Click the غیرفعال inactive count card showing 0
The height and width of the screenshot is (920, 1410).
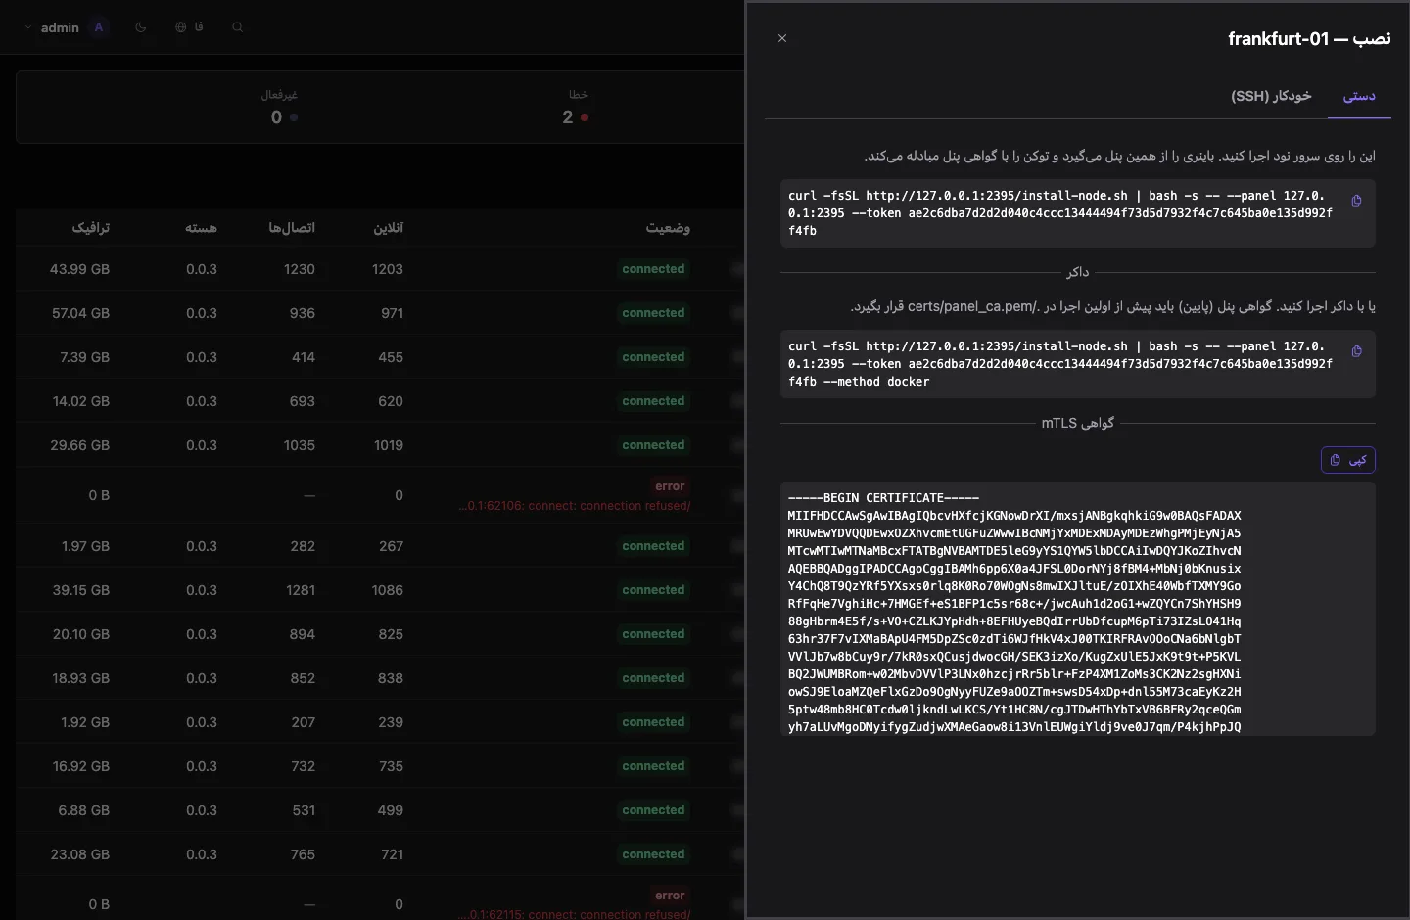pos(279,108)
